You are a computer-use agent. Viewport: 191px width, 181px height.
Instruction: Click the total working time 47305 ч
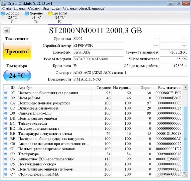click(x=174, y=66)
